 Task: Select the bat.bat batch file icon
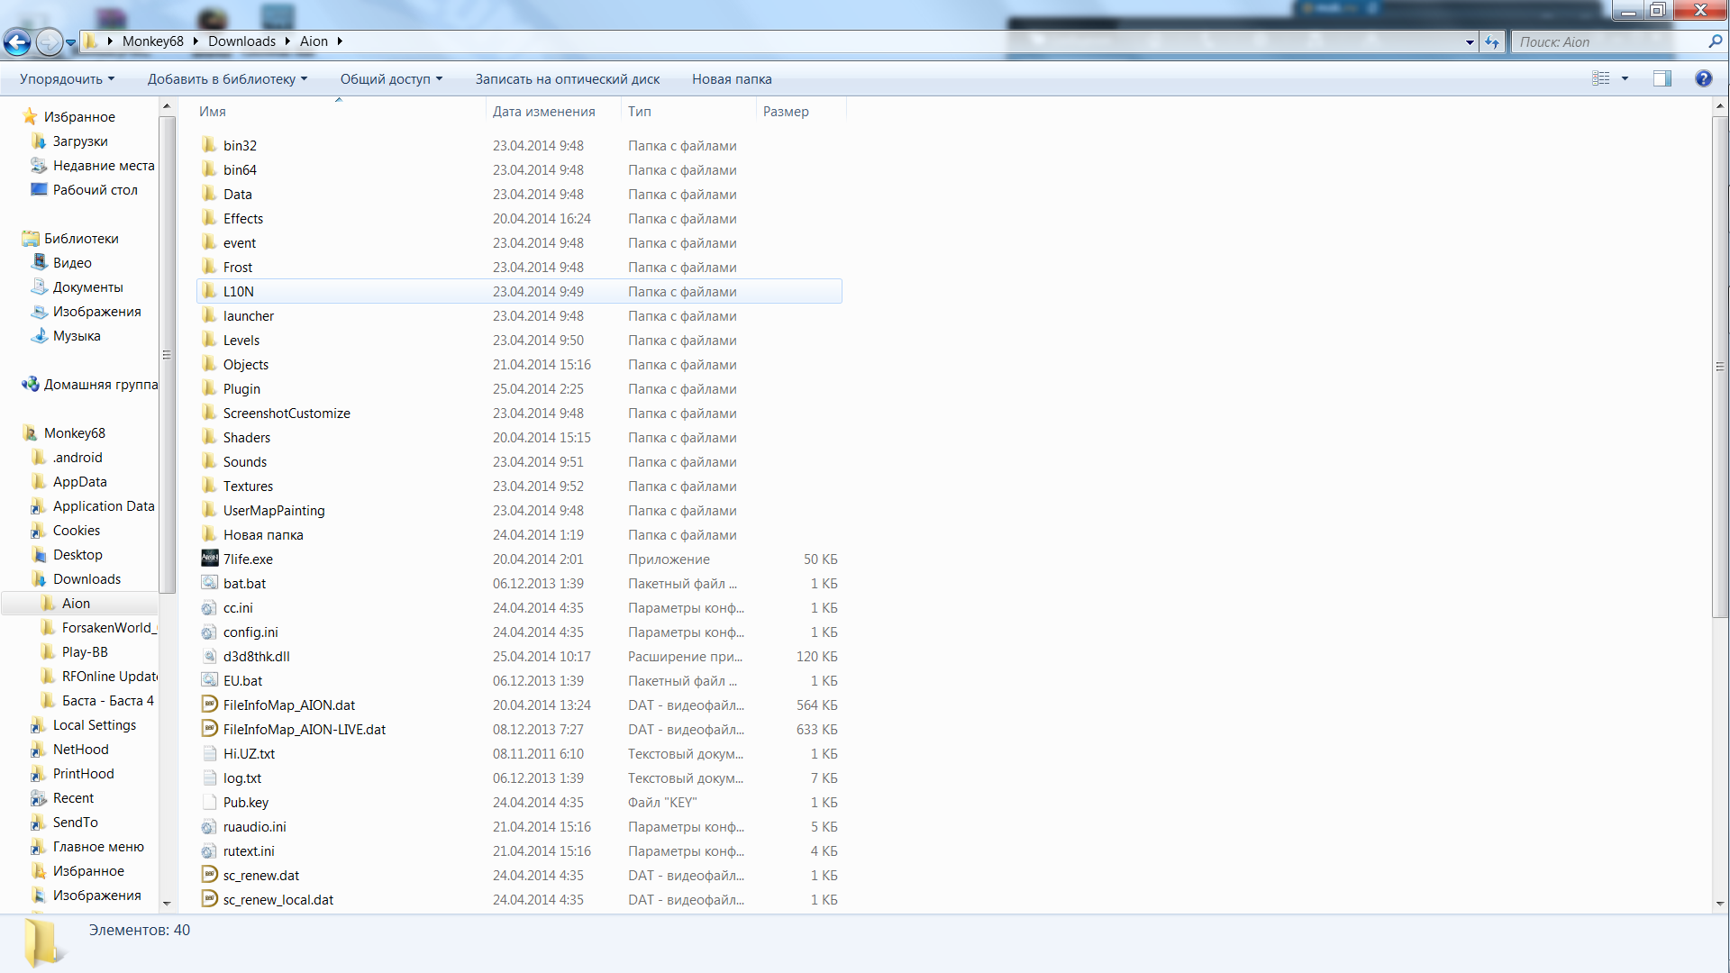pyautogui.click(x=209, y=583)
